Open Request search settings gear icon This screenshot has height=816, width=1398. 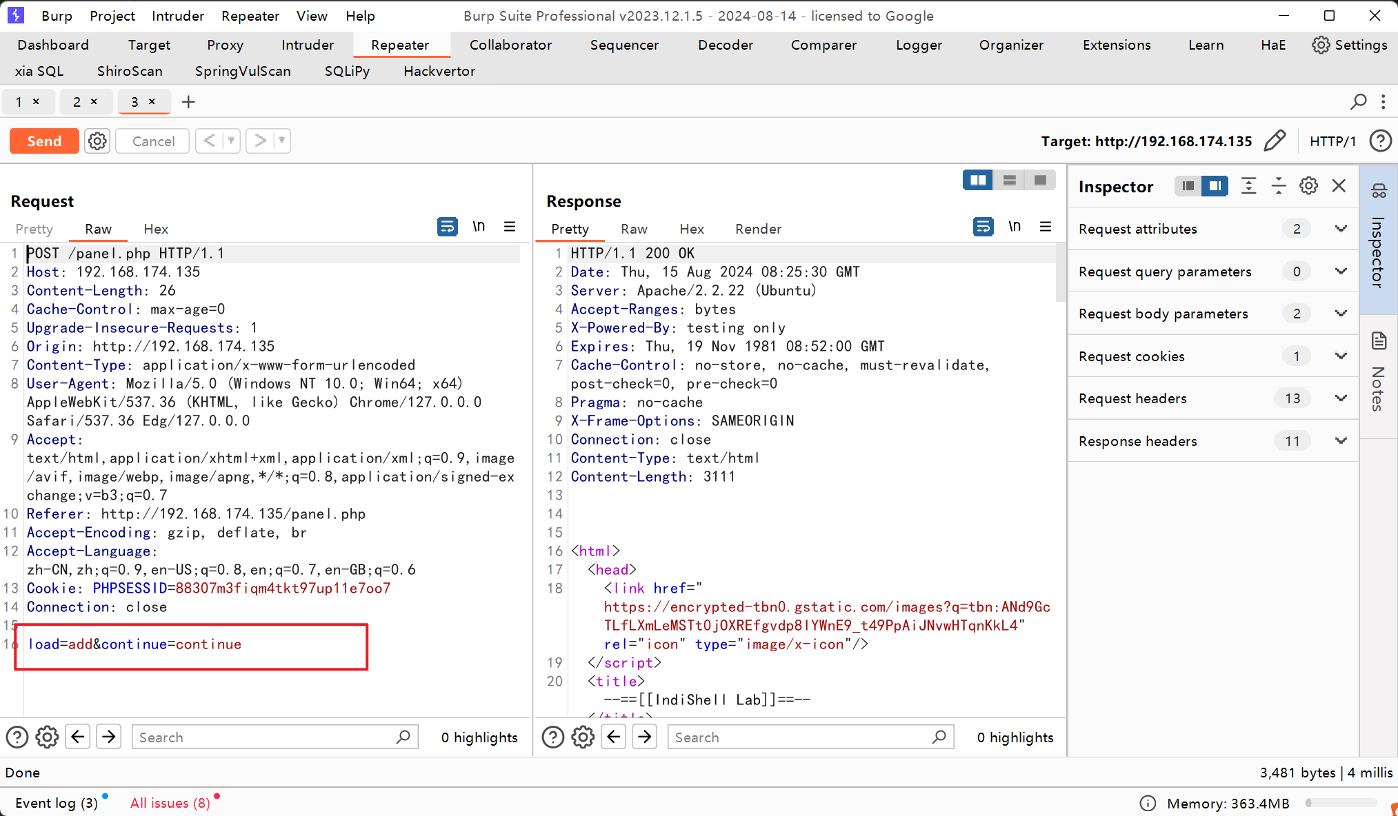tap(47, 737)
